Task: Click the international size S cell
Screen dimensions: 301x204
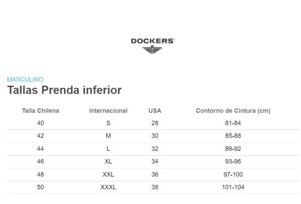Action: pyautogui.click(x=108, y=123)
